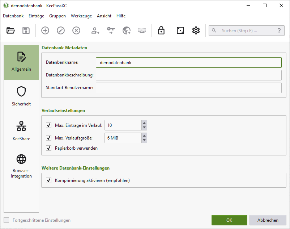Decrease Max. Verlaufsgröße value with down arrow
290x229 pixels.
pos(144,140)
